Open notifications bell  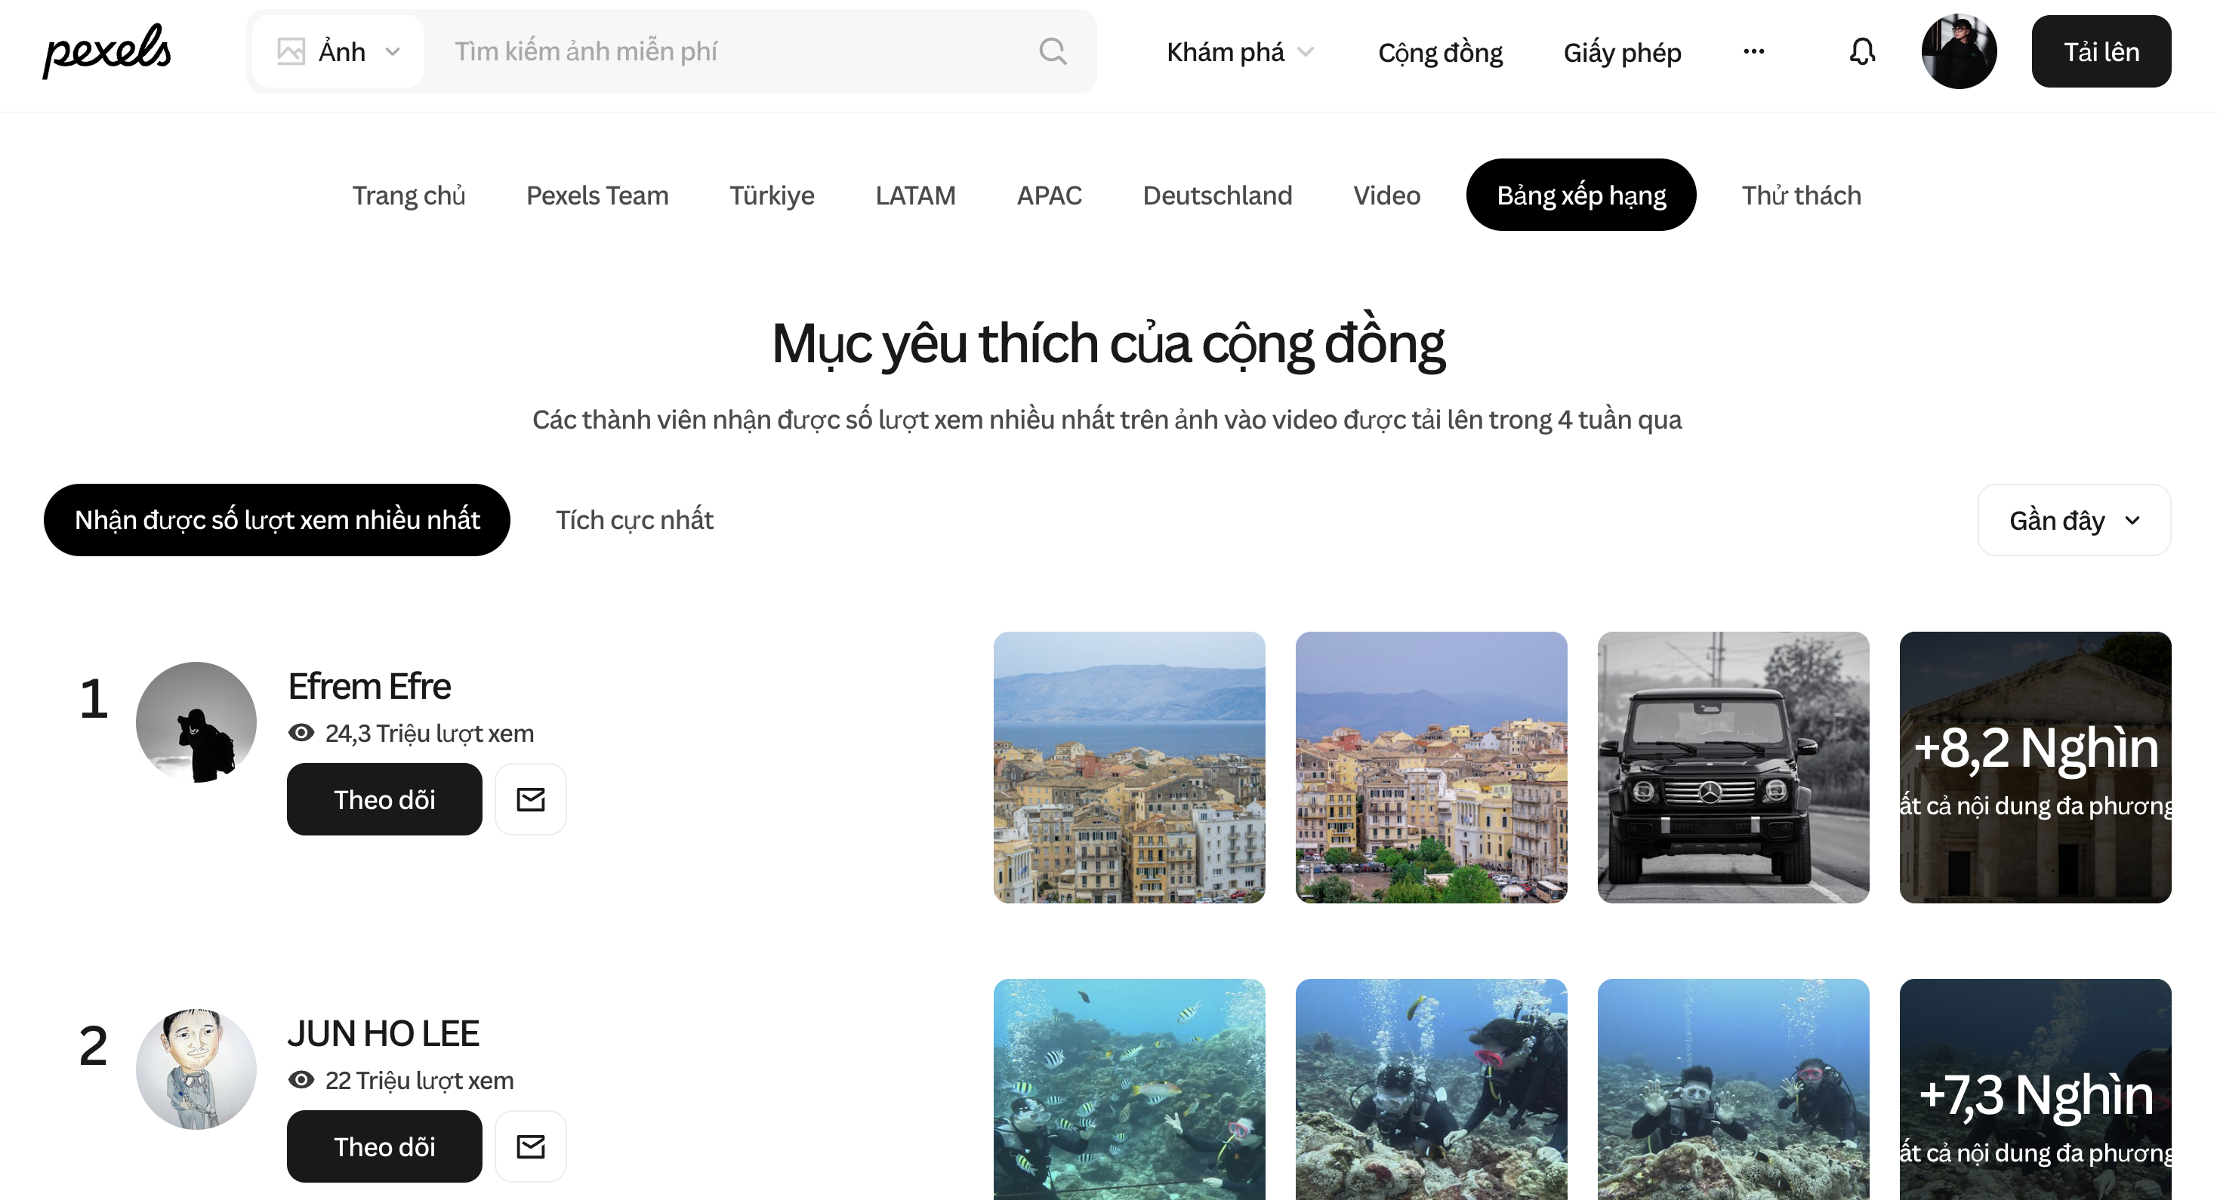click(1861, 51)
